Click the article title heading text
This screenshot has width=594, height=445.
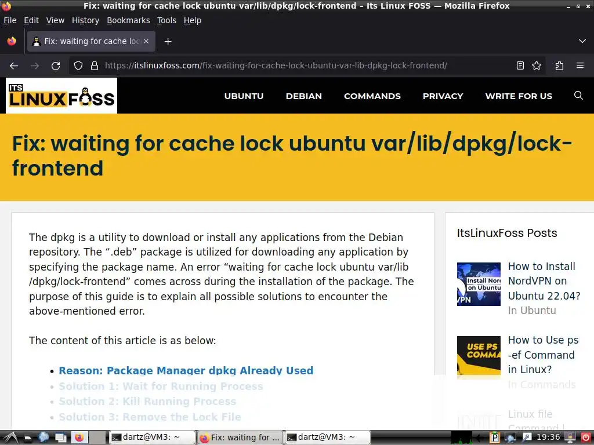[292, 155]
